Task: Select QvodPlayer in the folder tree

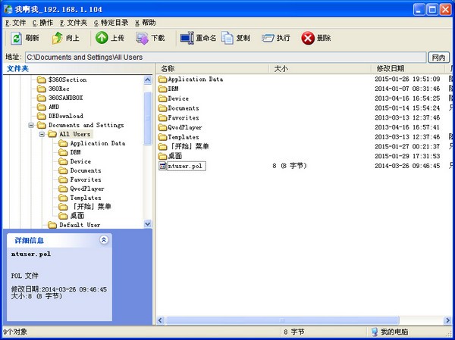Action: (x=82, y=189)
